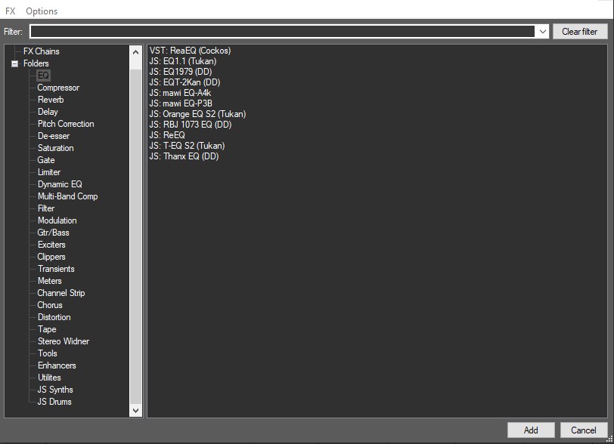The image size is (614, 444).
Task: Select the Saturation folder
Action: 55,148
